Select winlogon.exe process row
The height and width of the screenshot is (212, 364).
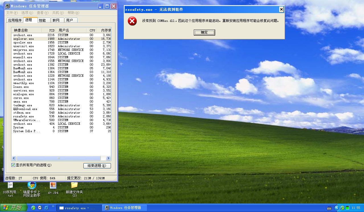click(x=61, y=94)
